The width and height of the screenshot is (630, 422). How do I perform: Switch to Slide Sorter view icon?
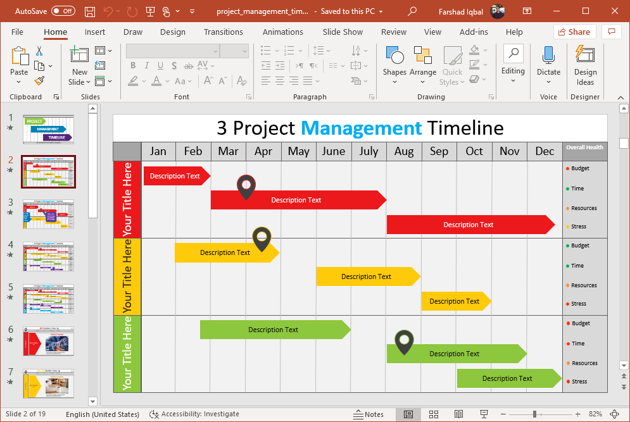[x=433, y=414]
